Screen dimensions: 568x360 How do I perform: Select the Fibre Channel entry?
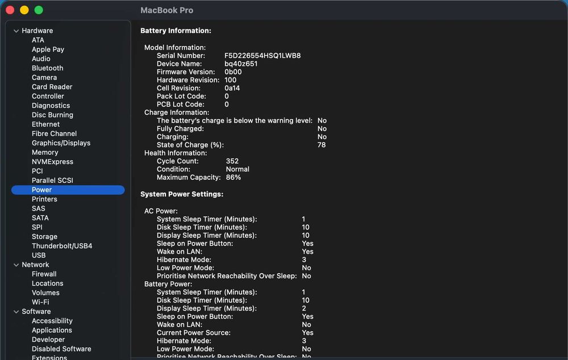(54, 133)
